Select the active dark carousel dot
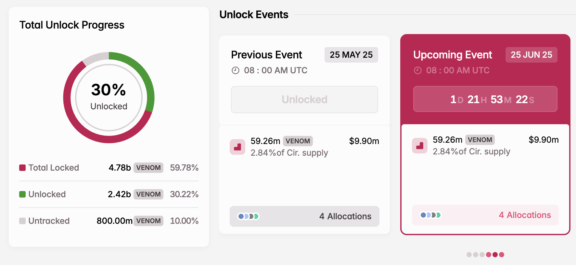 [495, 255]
